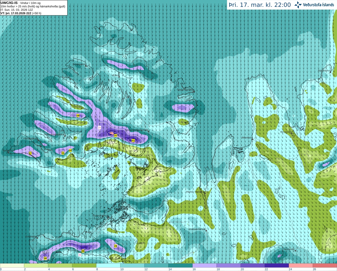Click the Veðurstofa Íslands logo icon
337x271 pixels.
coord(298,5)
